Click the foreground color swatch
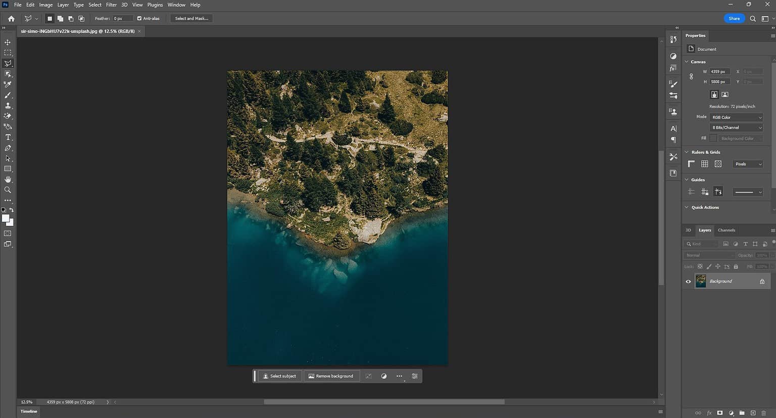 [6, 218]
